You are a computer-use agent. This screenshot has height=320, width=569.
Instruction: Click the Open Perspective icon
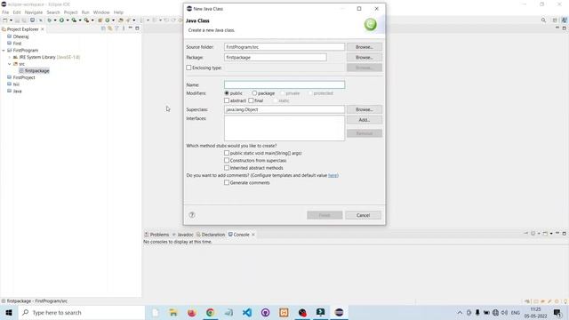tap(555, 20)
